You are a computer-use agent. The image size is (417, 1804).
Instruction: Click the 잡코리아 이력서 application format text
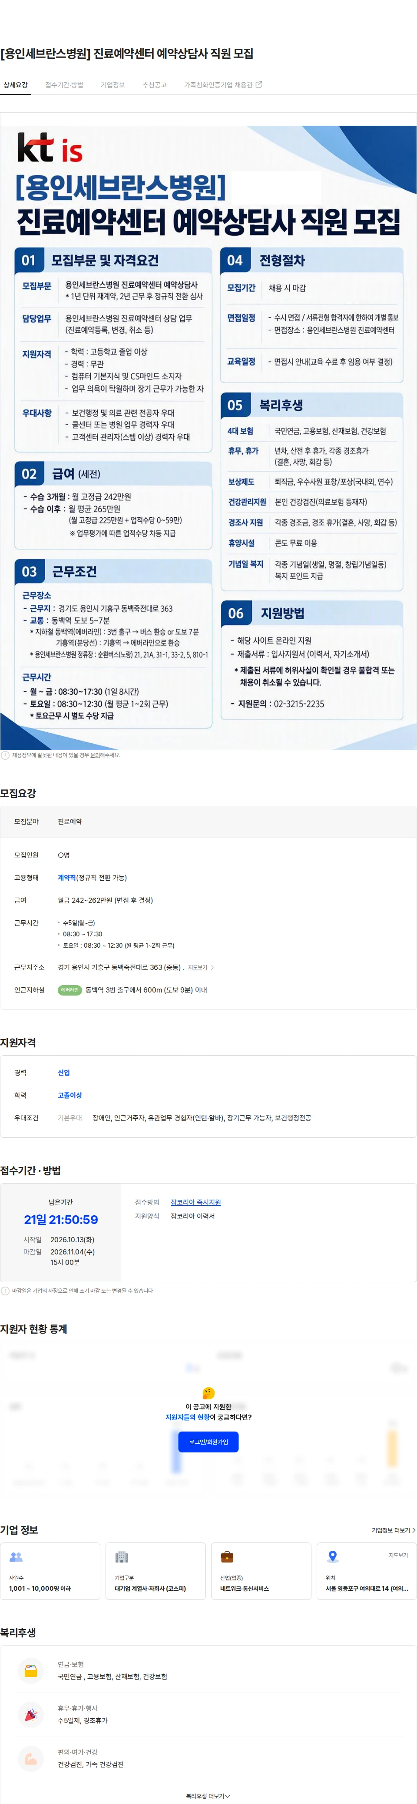[x=193, y=1216]
